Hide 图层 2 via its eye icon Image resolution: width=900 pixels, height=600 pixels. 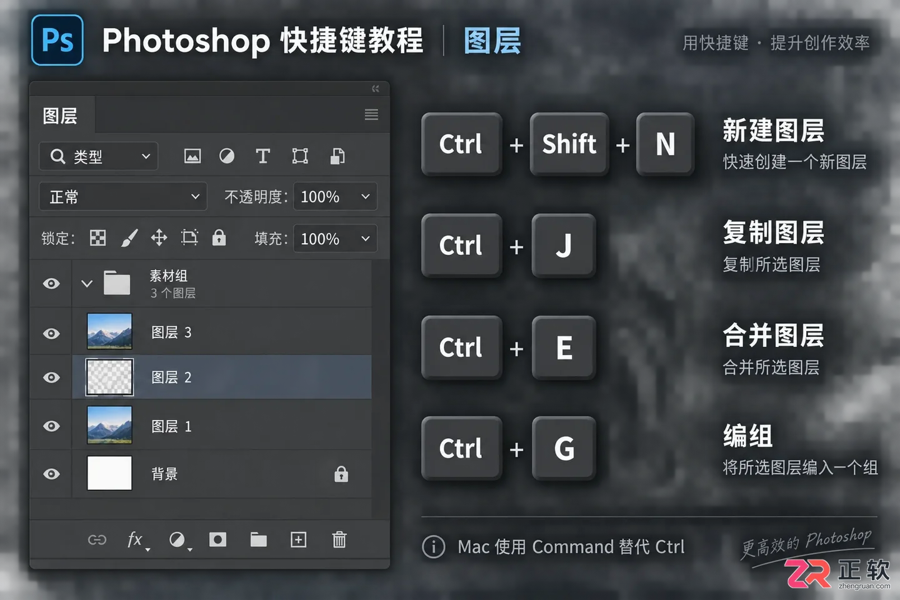pos(51,377)
